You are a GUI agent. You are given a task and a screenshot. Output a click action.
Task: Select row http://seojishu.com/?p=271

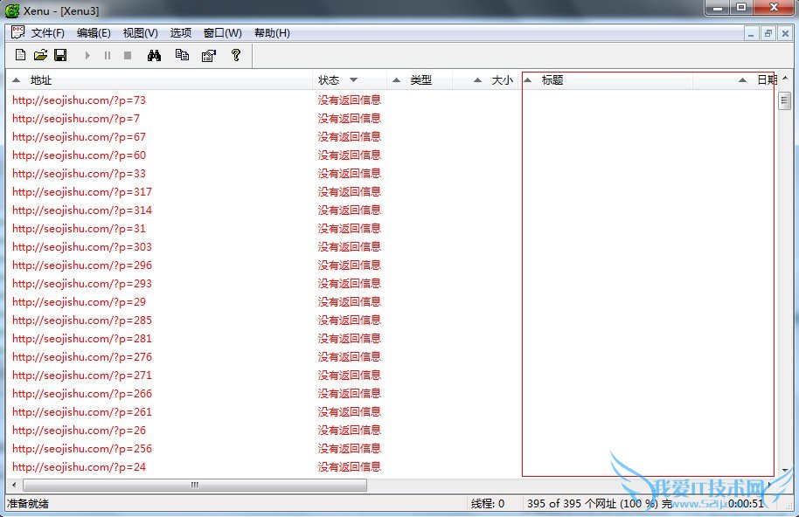(x=82, y=375)
